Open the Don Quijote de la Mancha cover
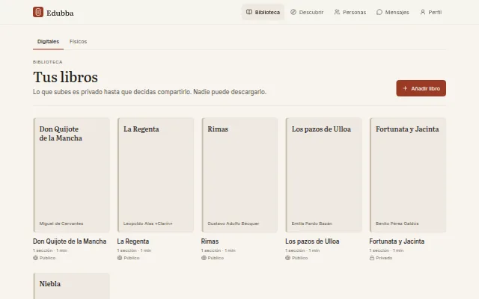479x299 pixels. pos(71,175)
